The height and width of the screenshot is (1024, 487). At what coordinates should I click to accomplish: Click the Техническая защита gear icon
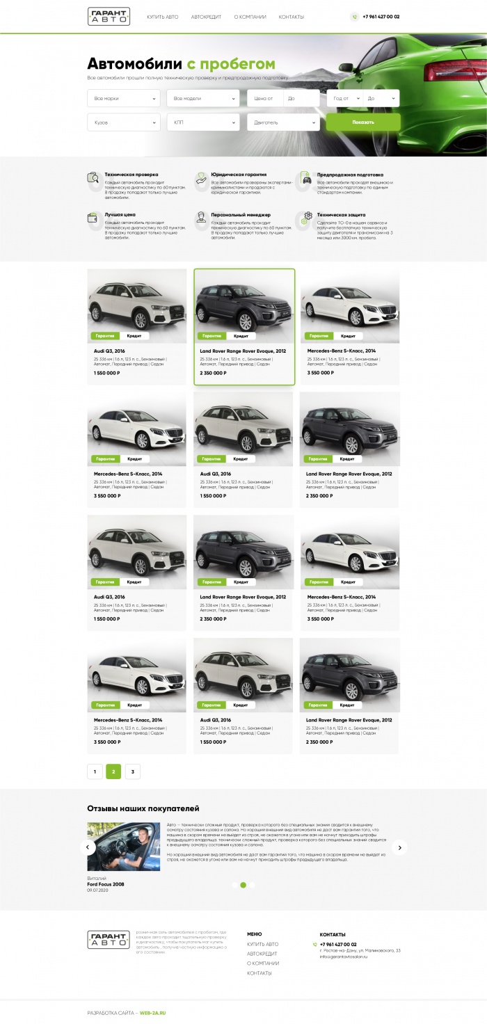[x=305, y=219]
